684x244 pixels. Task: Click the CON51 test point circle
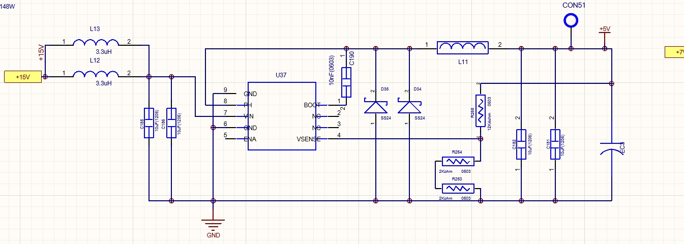tap(571, 20)
